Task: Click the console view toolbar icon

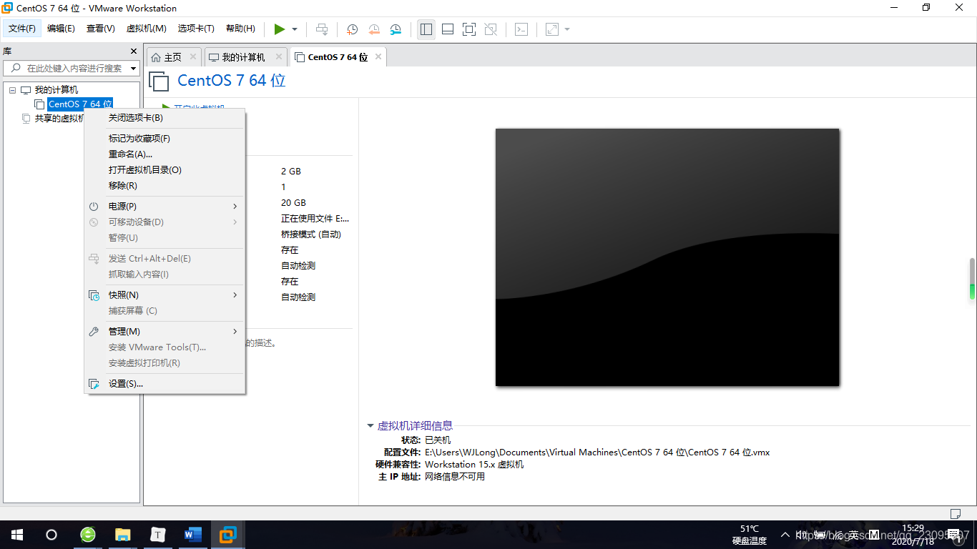Action: (x=522, y=29)
